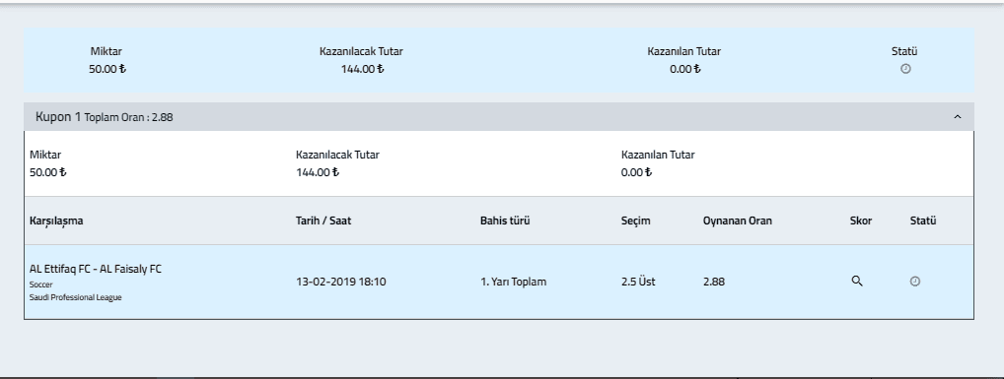Click the Statü label in the top summary
The height and width of the screenshot is (379, 1004).
coord(904,51)
